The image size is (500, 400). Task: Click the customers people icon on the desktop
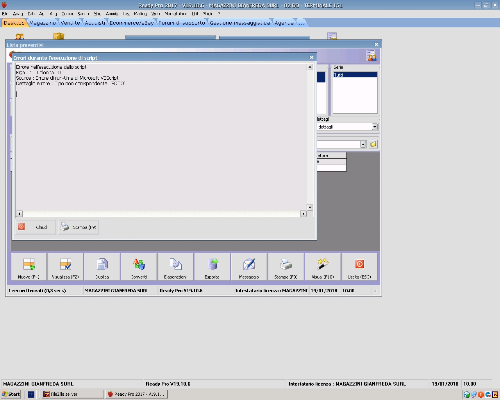pyautogui.click(x=20, y=36)
